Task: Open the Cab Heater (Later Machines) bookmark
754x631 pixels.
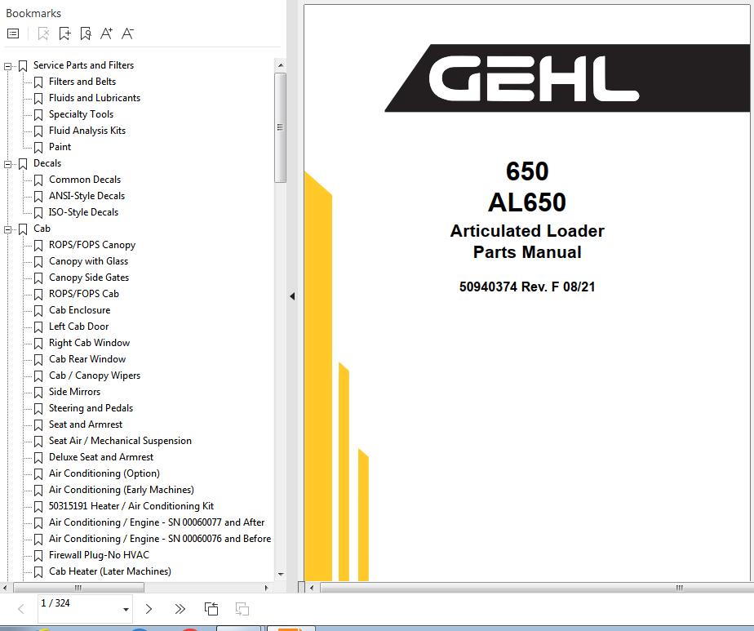Action: point(110,572)
